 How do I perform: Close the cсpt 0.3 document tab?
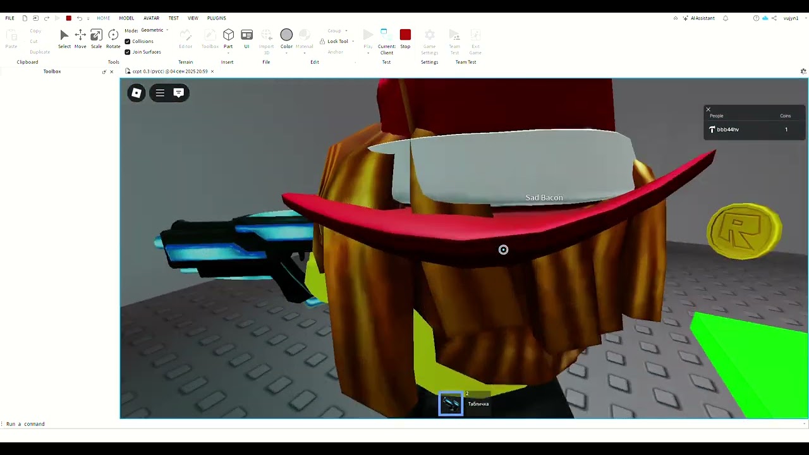point(212,71)
